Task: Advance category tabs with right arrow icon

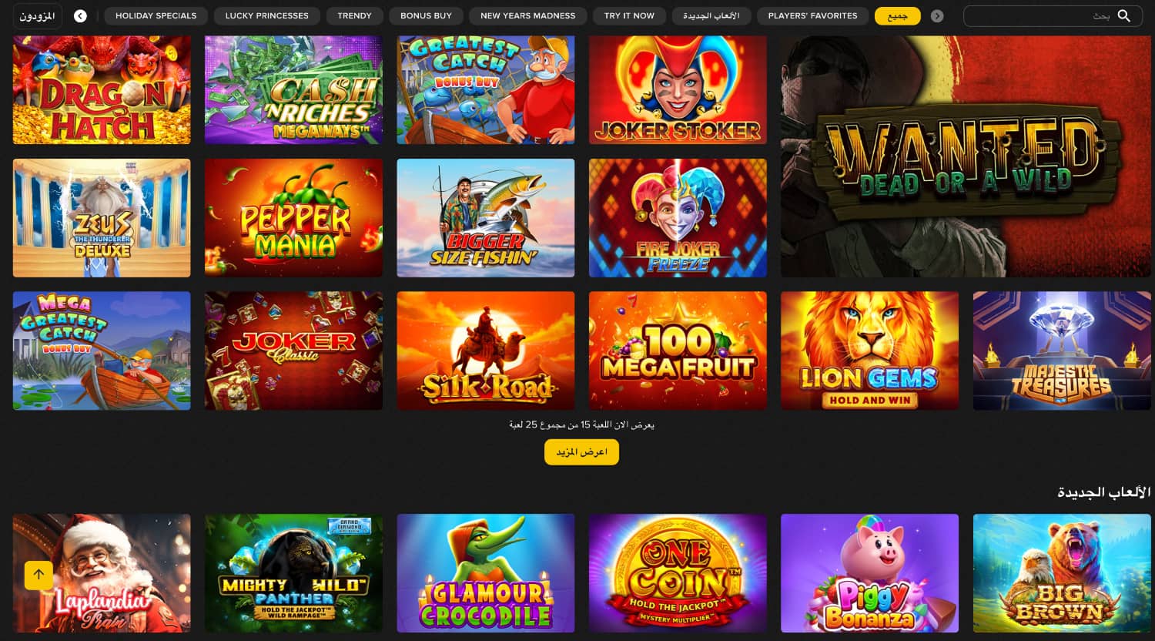Action: [x=937, y=15]
